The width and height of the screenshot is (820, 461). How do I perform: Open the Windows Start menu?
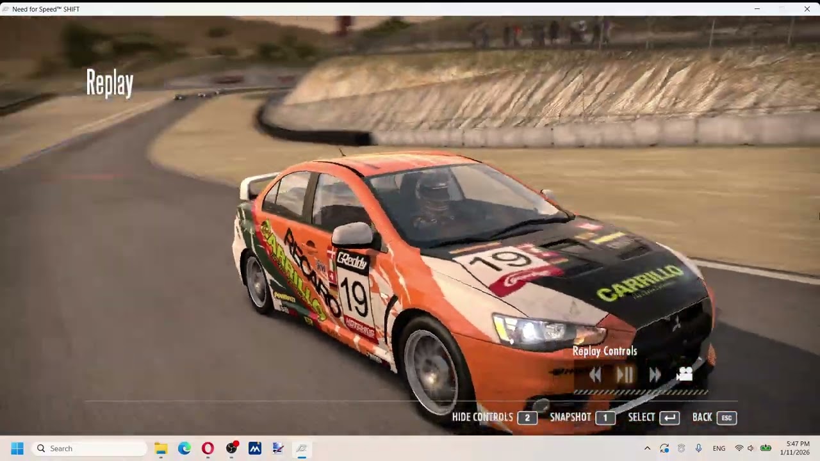click(x=17, y=448)
